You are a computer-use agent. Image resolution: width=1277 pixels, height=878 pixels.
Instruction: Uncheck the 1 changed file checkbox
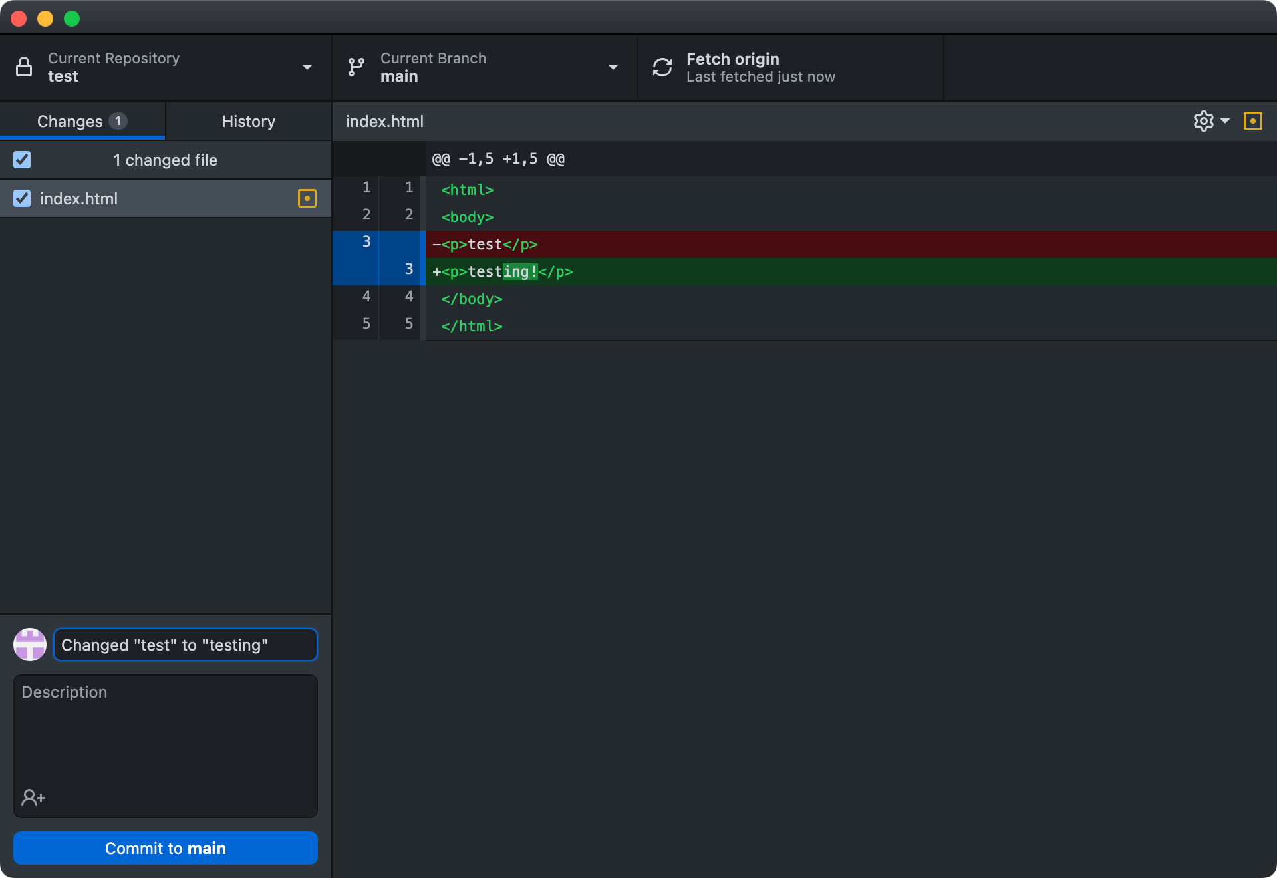(22, 160)
